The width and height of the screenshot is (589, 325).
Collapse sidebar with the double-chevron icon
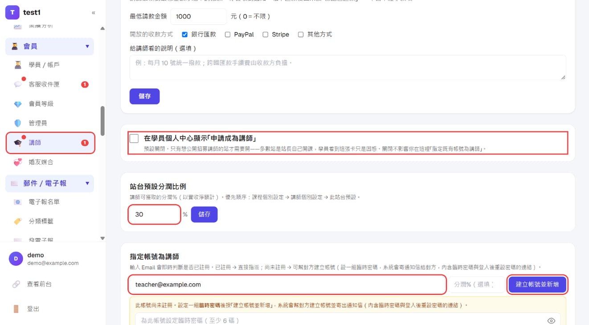[93, 13]
